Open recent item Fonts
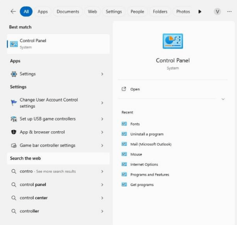237x225 pixels. [135, 124]
